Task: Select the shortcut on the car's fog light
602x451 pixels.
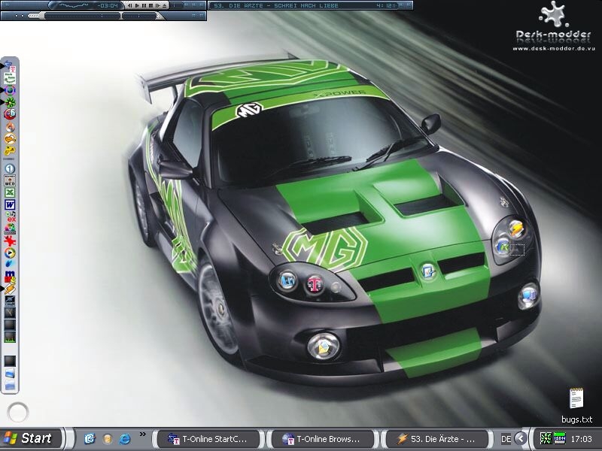Action: [x=324, y=347]
